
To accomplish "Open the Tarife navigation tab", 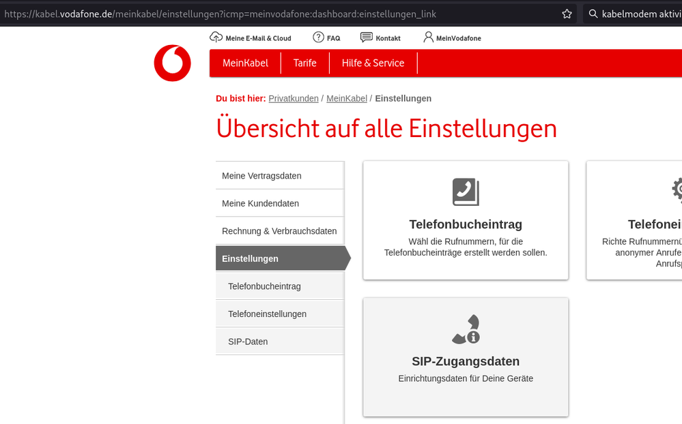I will [304, 63].
